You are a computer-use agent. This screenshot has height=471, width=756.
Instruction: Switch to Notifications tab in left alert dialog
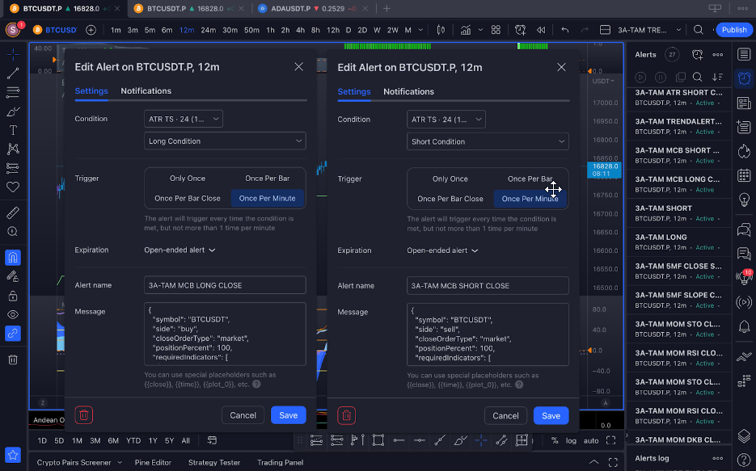pyautogui.click(x=146, y=91)
